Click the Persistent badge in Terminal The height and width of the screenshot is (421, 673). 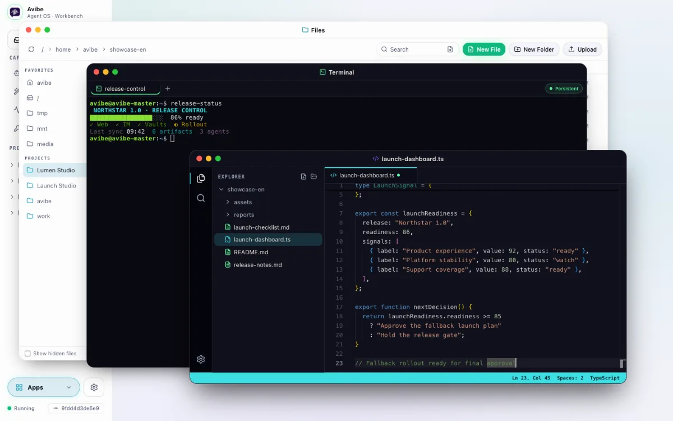pos(564,89)
